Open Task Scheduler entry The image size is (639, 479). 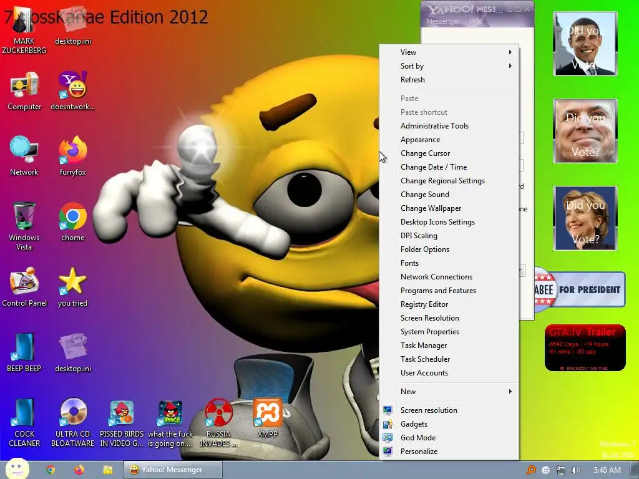pos(449,359)
